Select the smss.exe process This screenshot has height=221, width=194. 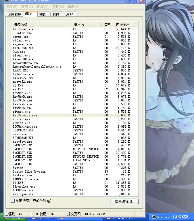pyautogui.click(x=71, y=134)
